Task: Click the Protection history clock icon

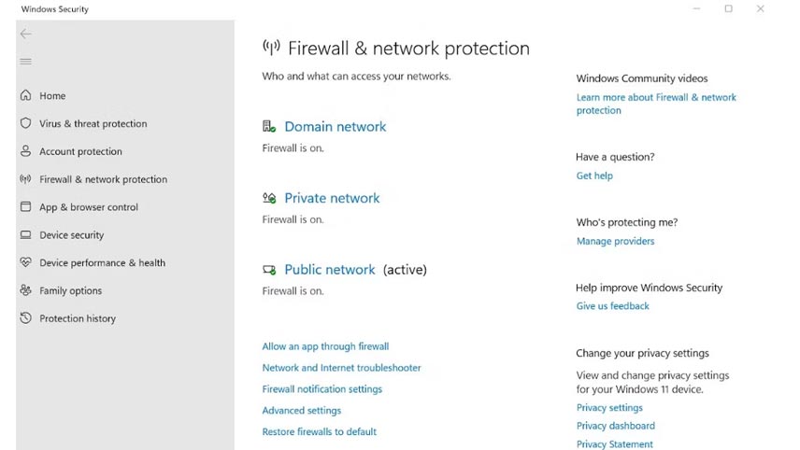Action: pos(25,318)
